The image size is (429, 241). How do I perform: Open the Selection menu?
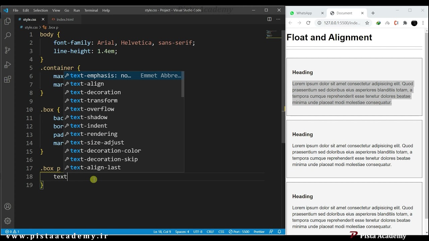(x=41, y=10)
